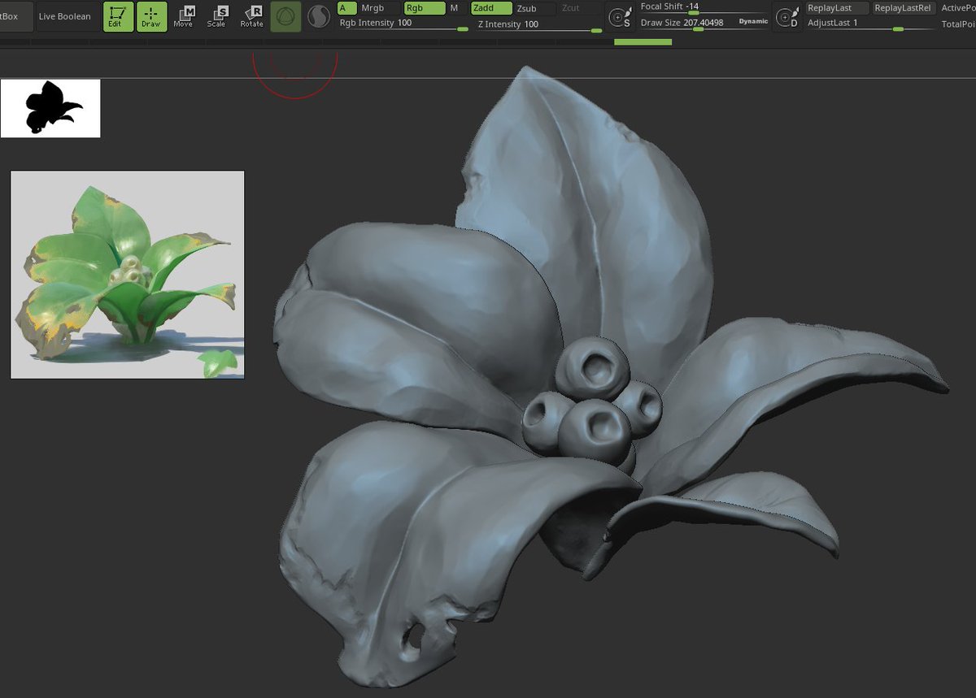
Task: Click the ReplayLastRel button
Action: (x=903, y=8)
